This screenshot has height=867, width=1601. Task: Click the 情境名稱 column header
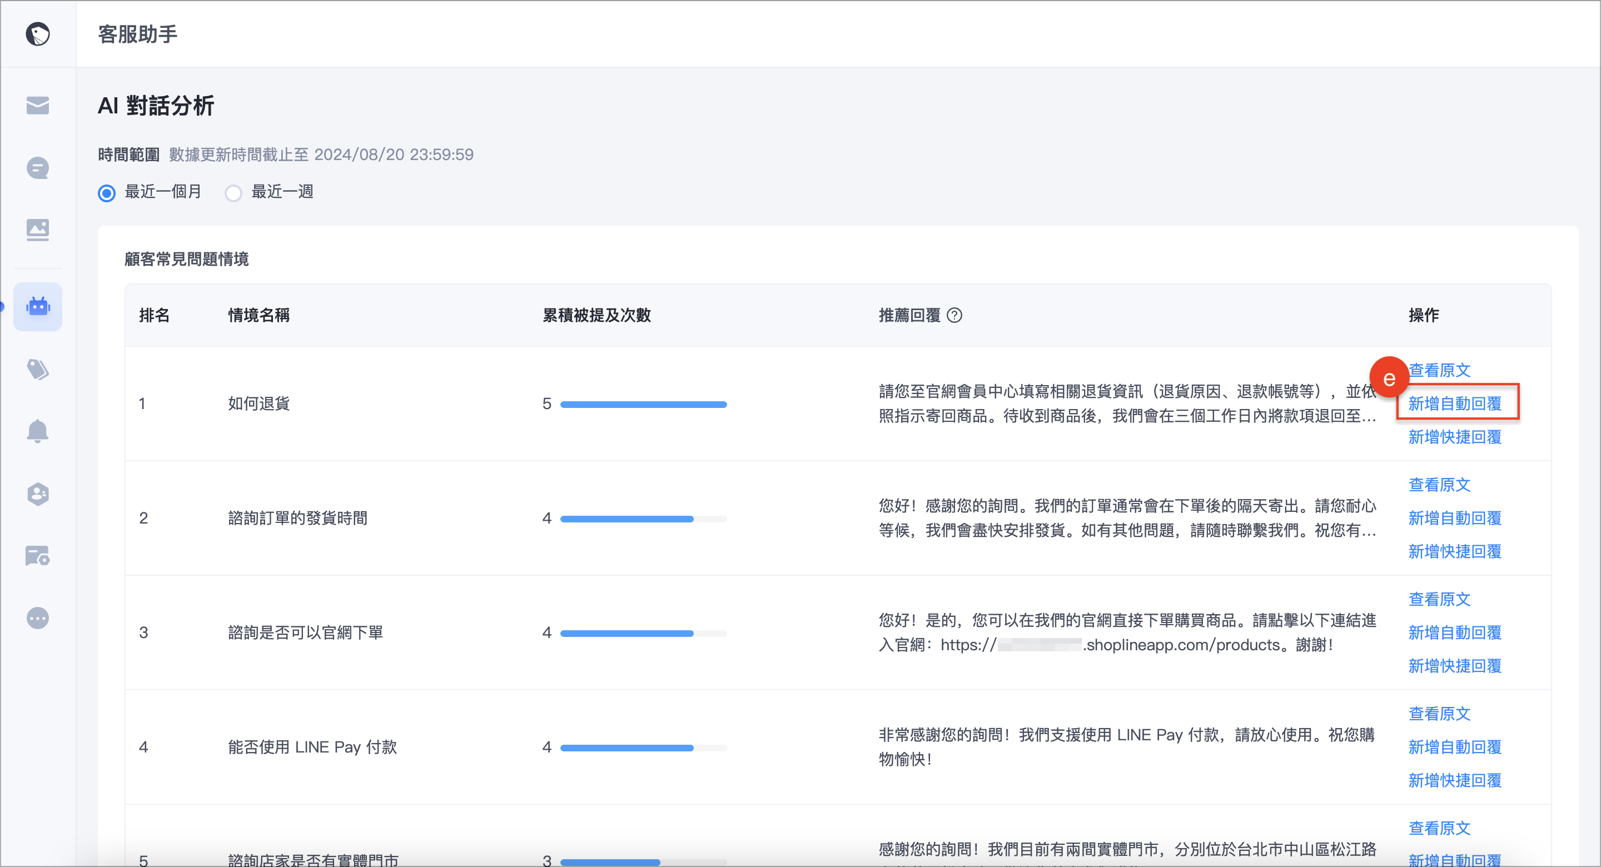pos(258,315)
